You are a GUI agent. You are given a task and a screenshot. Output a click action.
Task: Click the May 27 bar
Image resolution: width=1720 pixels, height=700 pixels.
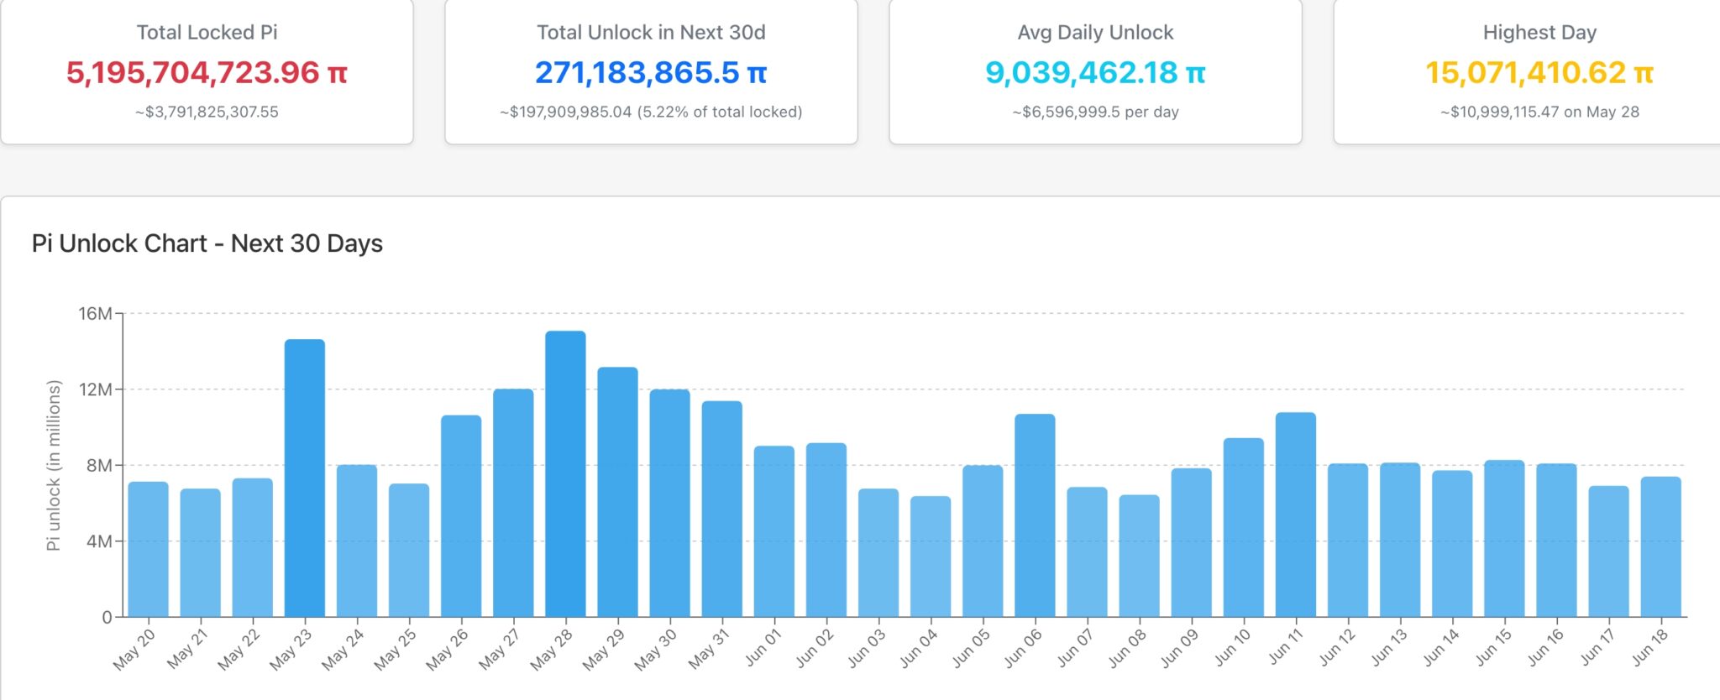(513, 503)
